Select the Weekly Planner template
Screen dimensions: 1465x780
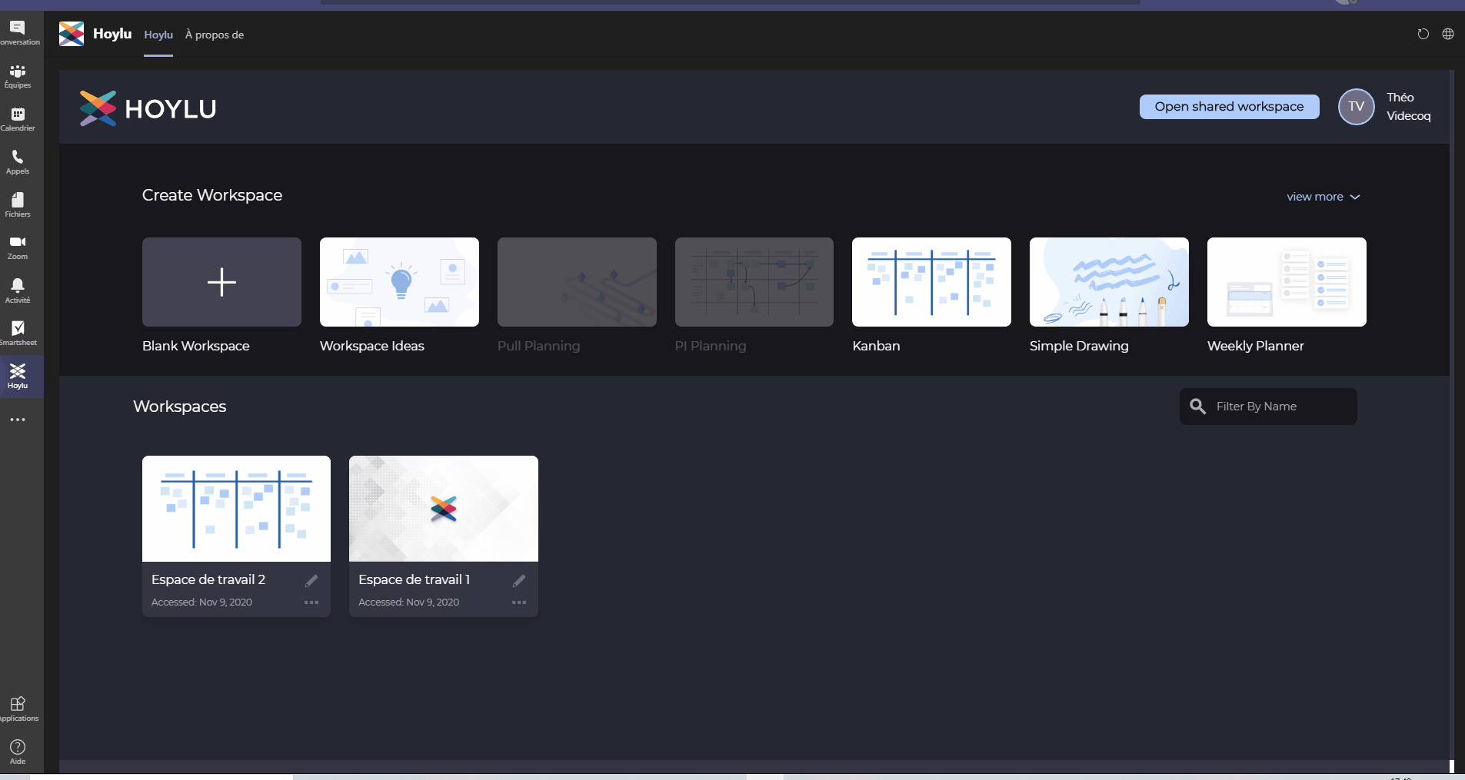point(1287,282)
